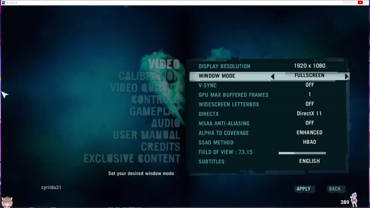This screenshot has width=370, height=208.
Task: Open the CONTROLS menu section
Action: (x=156, y=100)
